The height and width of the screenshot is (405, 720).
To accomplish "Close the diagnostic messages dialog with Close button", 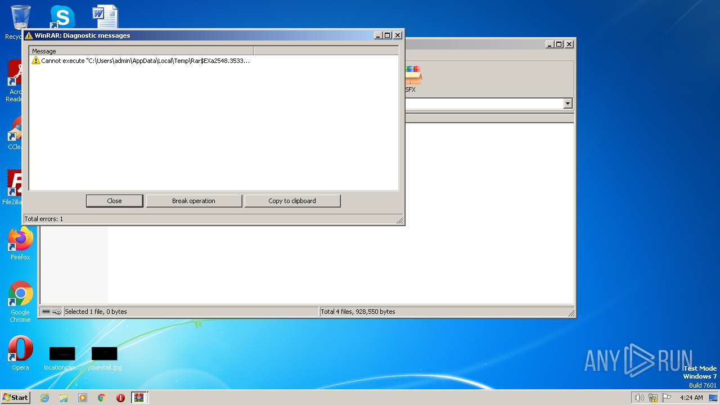I will [114, 201].
